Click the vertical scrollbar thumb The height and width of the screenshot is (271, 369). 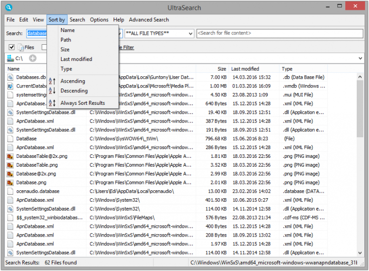[360, 109]
